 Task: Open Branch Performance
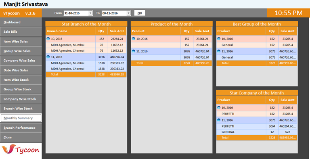click(21, 128)
